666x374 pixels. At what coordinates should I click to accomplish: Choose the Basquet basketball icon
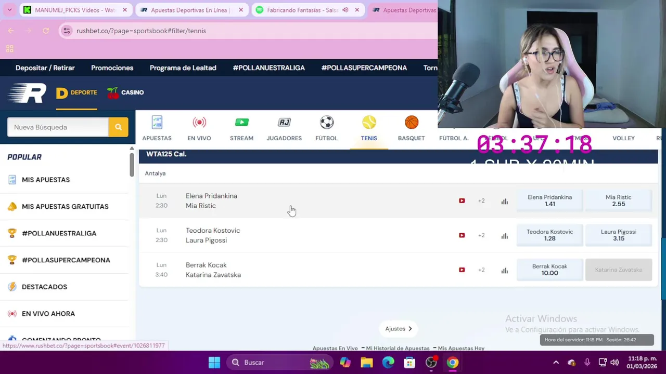tap(412, 123)
